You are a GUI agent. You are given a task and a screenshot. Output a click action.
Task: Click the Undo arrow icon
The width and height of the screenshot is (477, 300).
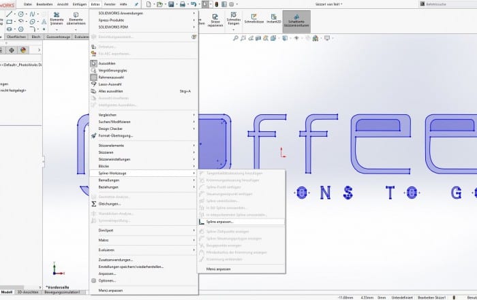(194, 4)
